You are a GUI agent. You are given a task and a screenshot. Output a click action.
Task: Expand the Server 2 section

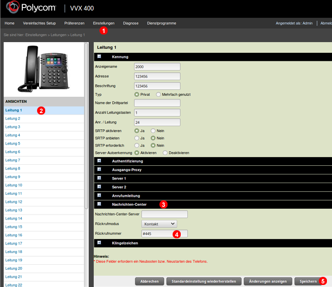coord(99,187)
